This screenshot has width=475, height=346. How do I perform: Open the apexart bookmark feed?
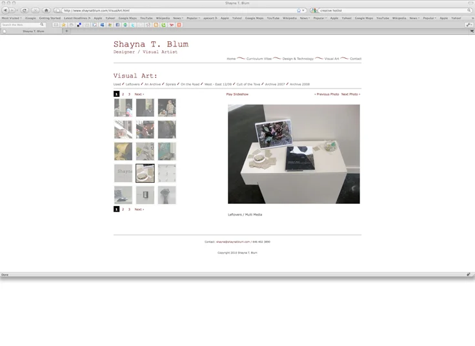[x=210, y=18]
